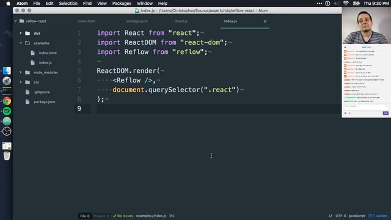
Task: Open index.js from the tree view
Action: (45, 62)
